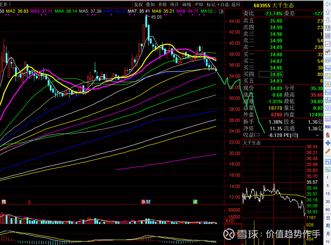Click the 财 marker on the chart baseline
The image size is (331, 245).
tap(148, 202)
